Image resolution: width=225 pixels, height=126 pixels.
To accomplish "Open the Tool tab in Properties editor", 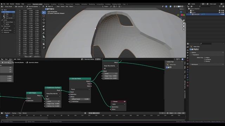I will point(187,47).
